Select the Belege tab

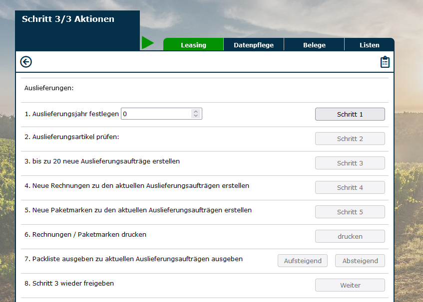[314, 45]
